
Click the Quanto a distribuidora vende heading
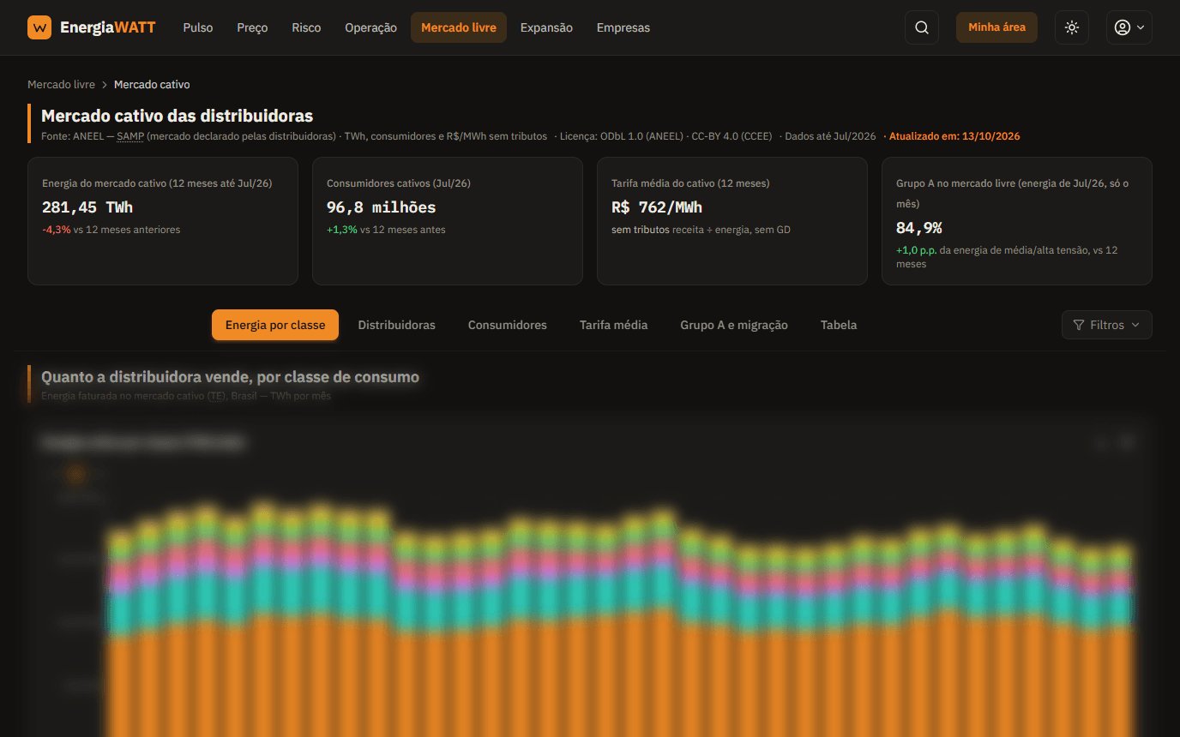coord(230,377)
